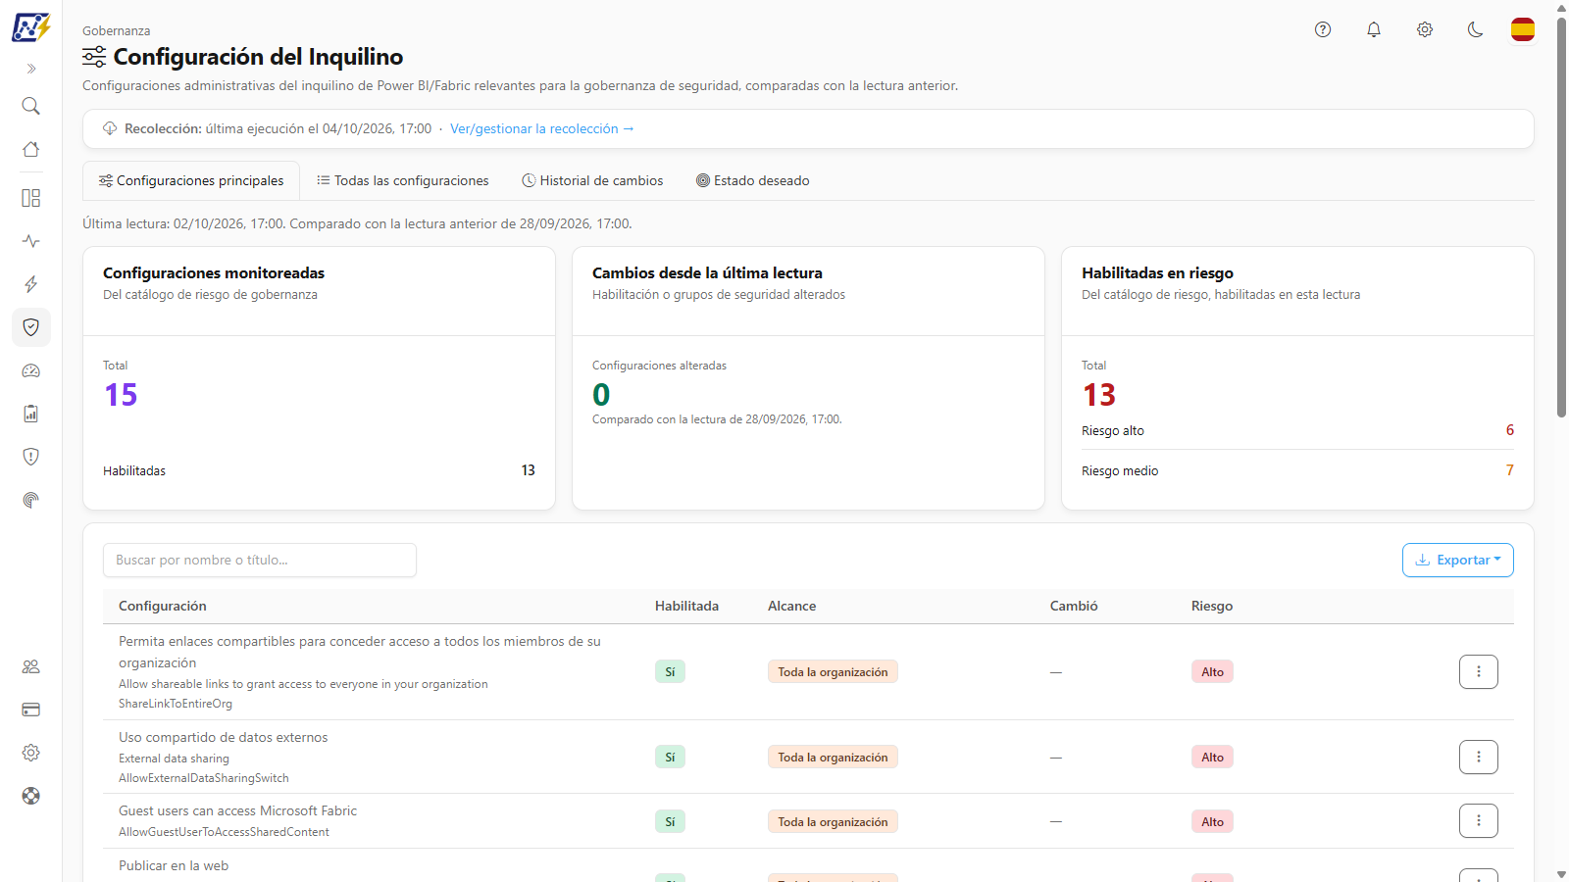Open actions menu for ShareLinkToEntireOrg row

[1479, 671]
